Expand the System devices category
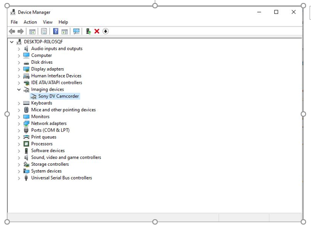 coord(19,172)
